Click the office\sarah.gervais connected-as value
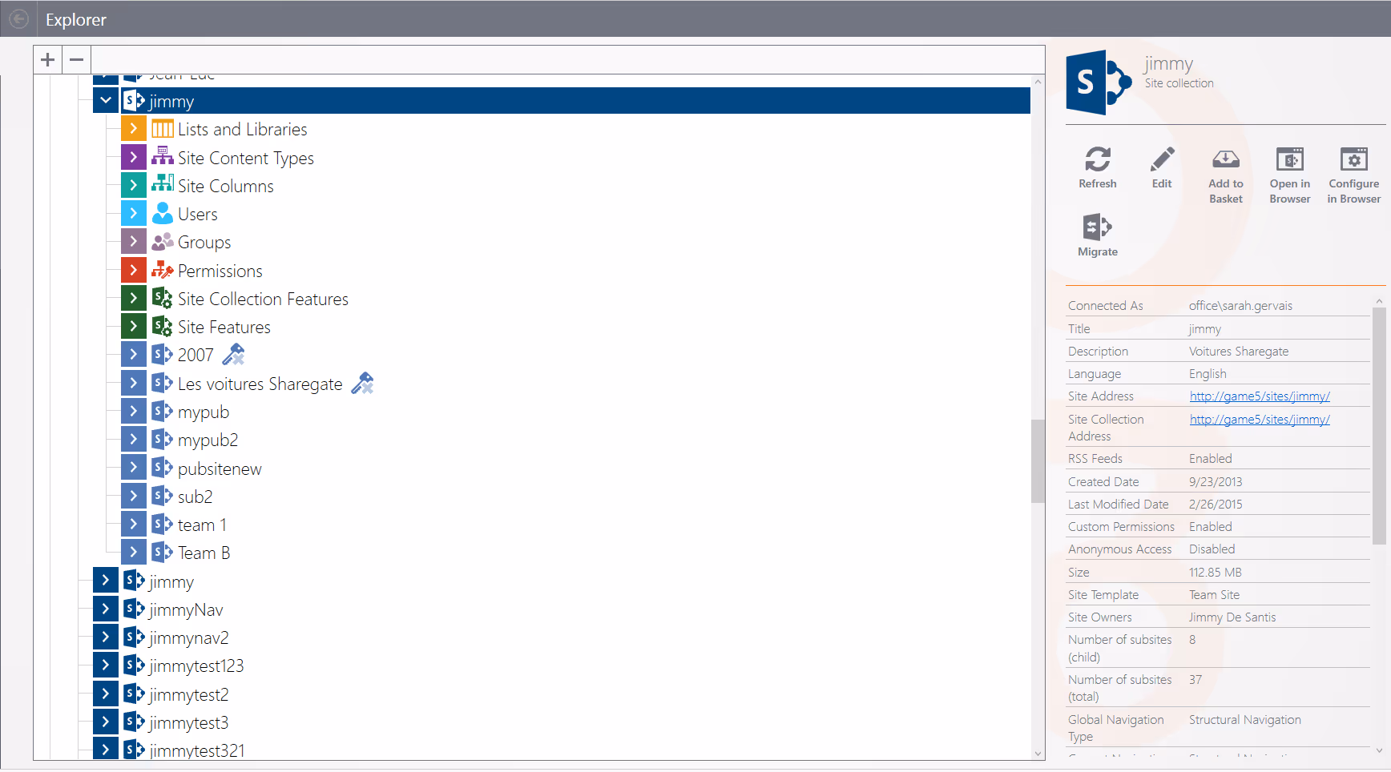The image size is (1391, 772). (x=1240, y=306)
